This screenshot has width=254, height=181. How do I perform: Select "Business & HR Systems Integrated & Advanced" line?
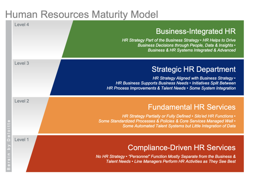click(192, 50)
